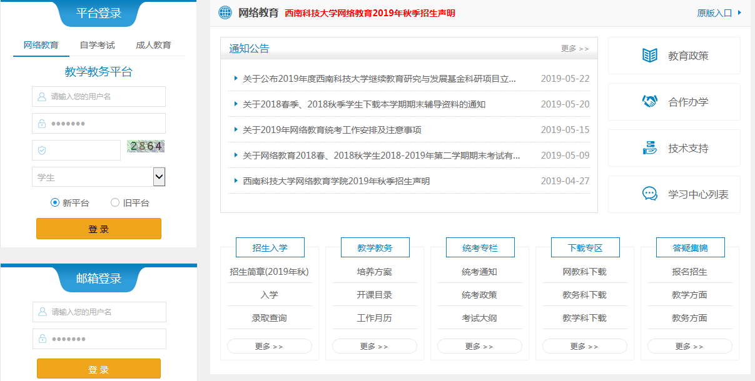Click the globe icon beside 网络教育
This screenshot has width=755, height=381.
tap(225, 12)
